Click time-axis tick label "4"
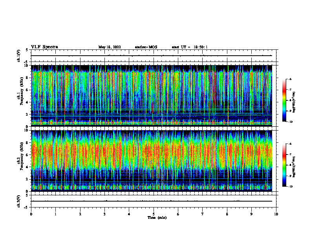 [x=129, y=214]
